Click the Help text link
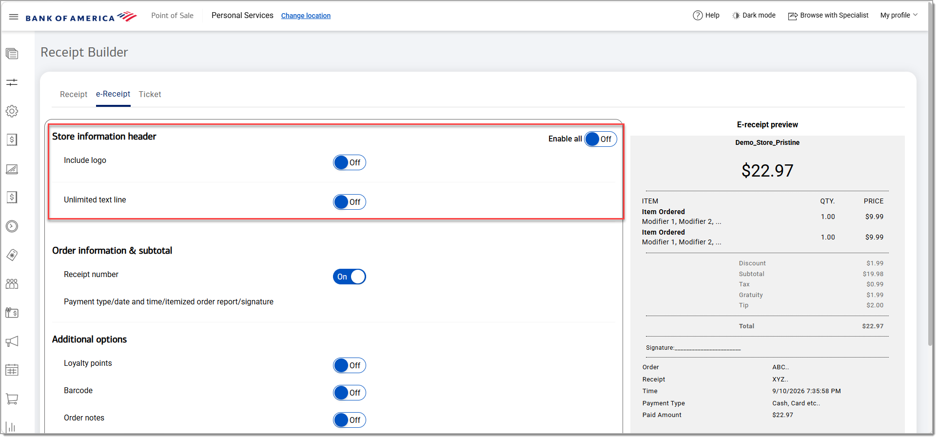This screenshot has width=938, height=439. click(x=712, y=16)
